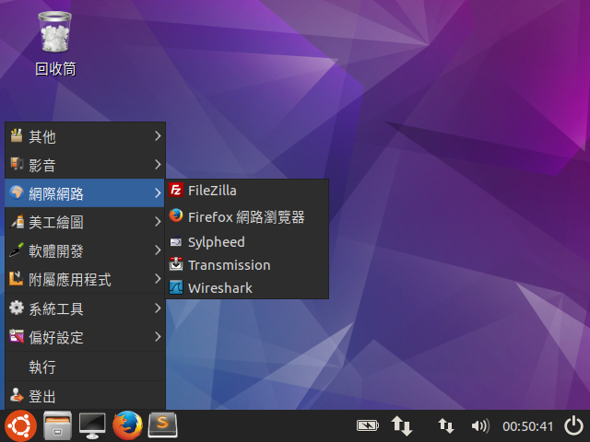Click the Firefox globe icon in submenu
Image resolution: width=590 pixels, height=442 pixels.
click(176, 215)
